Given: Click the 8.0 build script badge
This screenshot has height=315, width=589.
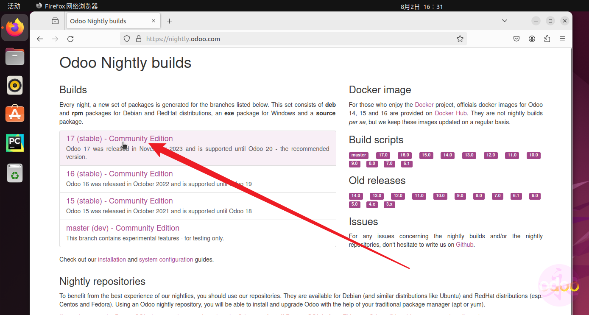Looking at the screenshot, I should 372,164.
